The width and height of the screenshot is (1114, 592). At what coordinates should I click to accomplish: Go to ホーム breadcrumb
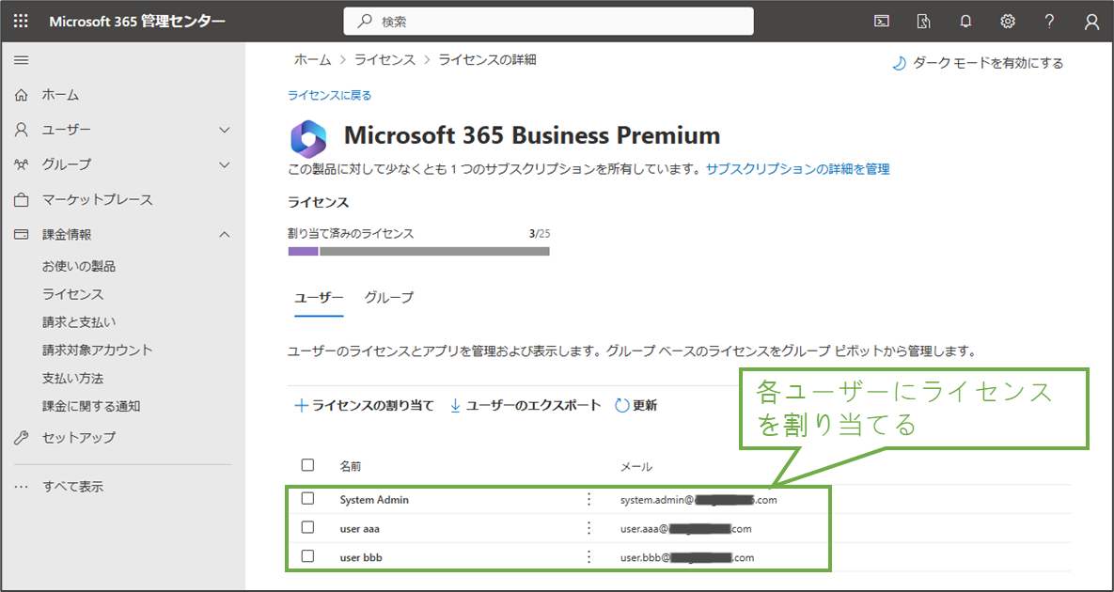[313, 60]
